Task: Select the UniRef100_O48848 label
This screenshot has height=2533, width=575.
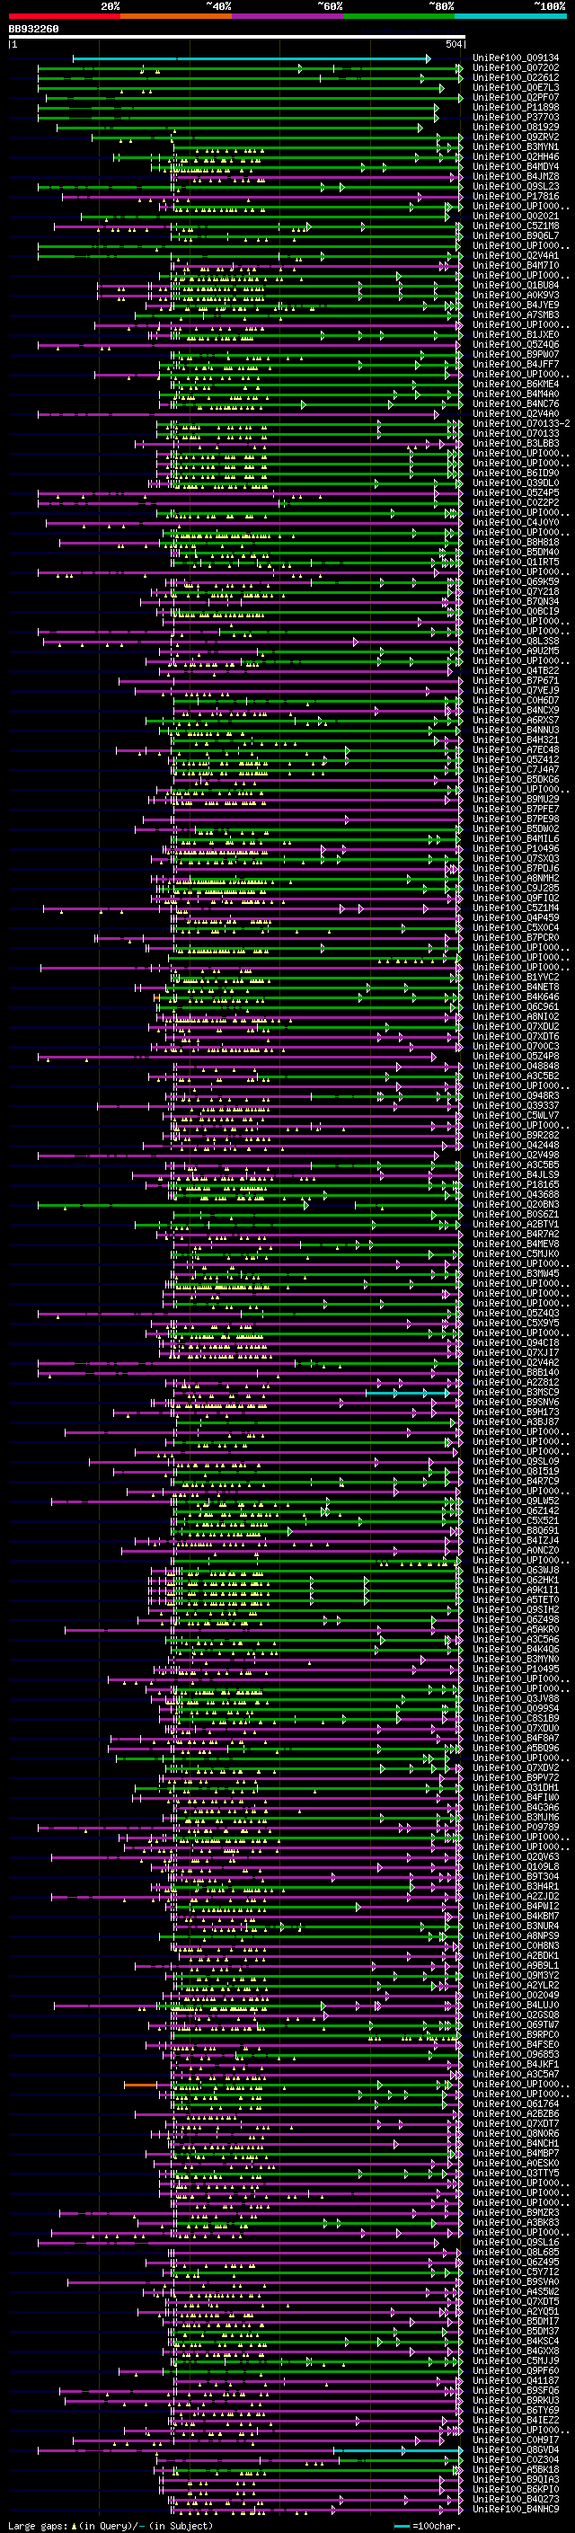Action: click(x=516, y=1065)
